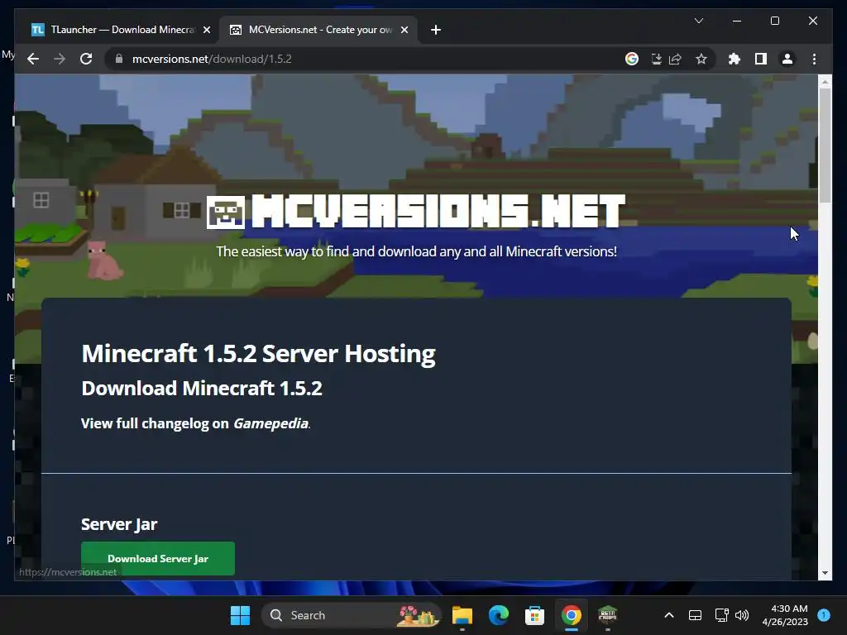
Task: Open network settings from tray icon
Action: point(721,615)
